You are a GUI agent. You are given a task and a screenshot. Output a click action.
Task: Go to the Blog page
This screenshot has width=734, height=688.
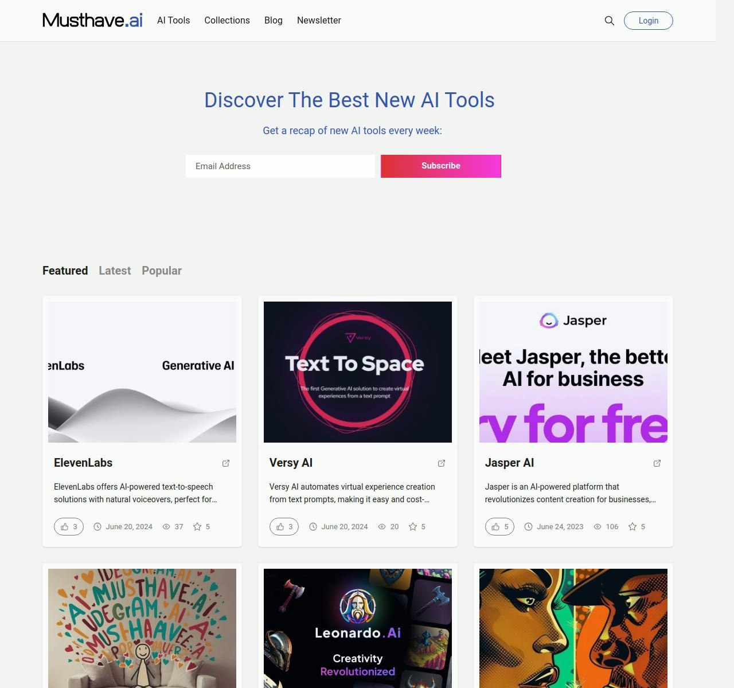274,20
